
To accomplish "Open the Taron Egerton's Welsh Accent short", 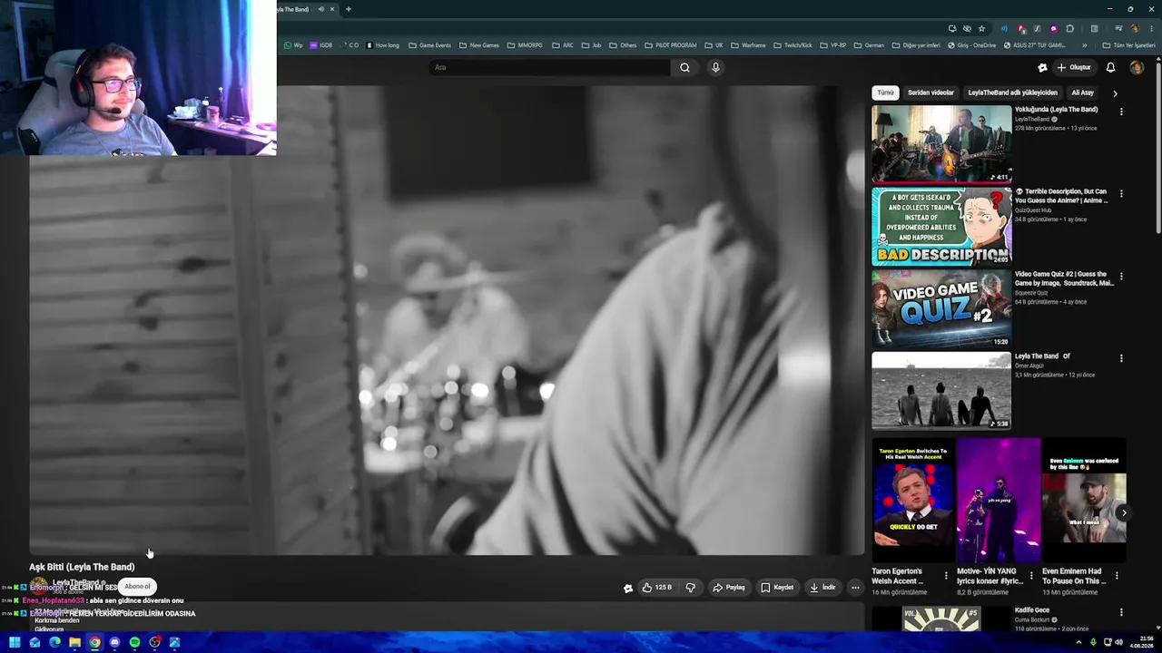I will pyautogui.click(x=912, y=501).
